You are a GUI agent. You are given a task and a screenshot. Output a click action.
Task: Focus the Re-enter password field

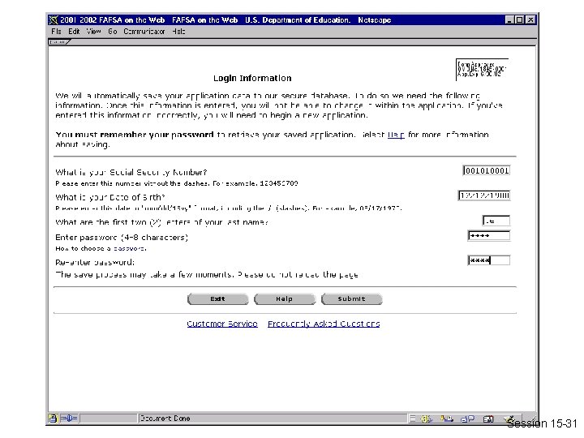[489, 260]
